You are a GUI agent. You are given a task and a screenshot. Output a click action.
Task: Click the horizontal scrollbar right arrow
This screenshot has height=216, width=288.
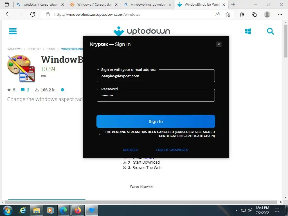(x=281, y=202)
